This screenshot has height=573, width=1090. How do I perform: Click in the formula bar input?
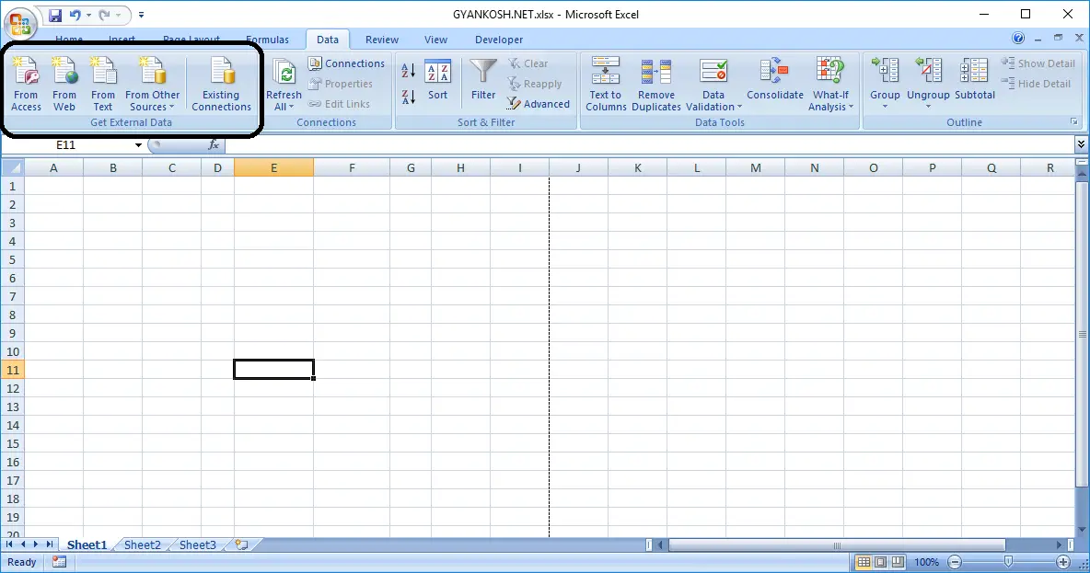[649, 144]
